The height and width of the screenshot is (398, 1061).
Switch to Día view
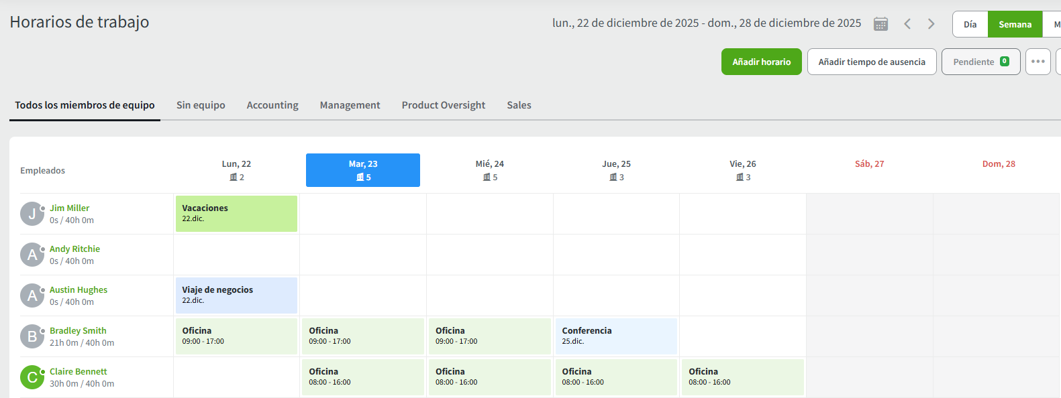coord(970,24)
